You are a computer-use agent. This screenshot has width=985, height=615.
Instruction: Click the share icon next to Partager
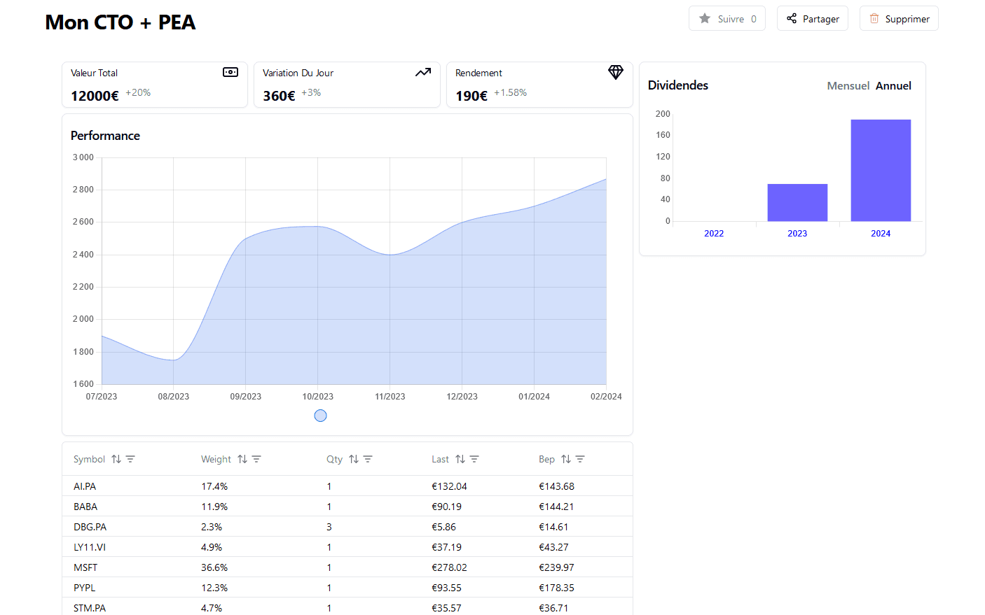point(792,19)
